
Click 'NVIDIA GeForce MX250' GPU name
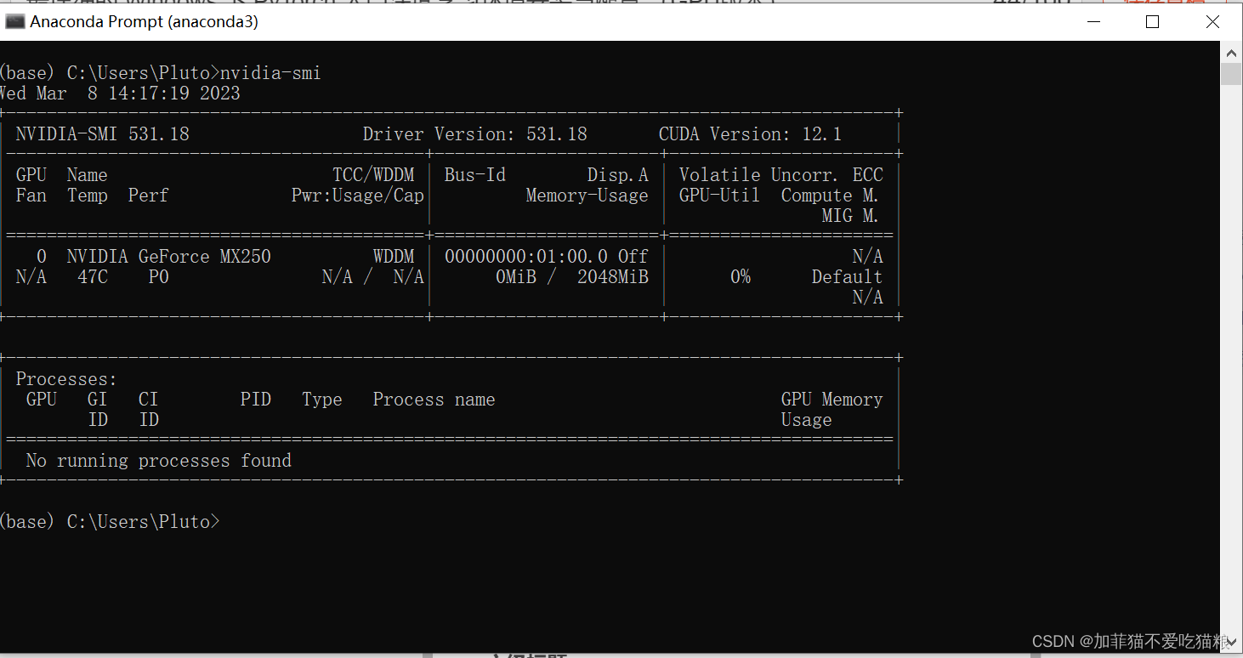[169, 257]
